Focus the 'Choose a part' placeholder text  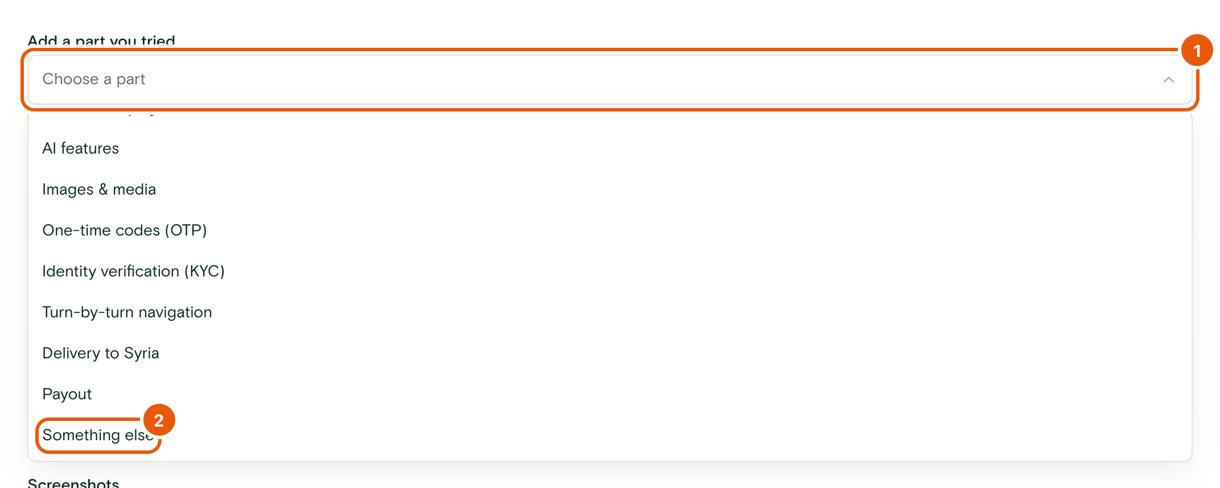[x=94, y=79]
